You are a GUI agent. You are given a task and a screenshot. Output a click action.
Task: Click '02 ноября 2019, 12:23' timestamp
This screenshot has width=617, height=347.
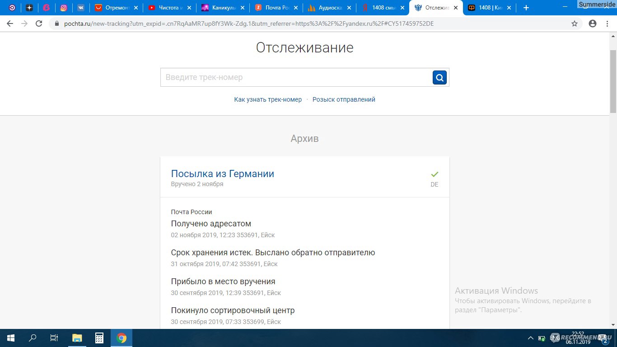coord(205,235)
